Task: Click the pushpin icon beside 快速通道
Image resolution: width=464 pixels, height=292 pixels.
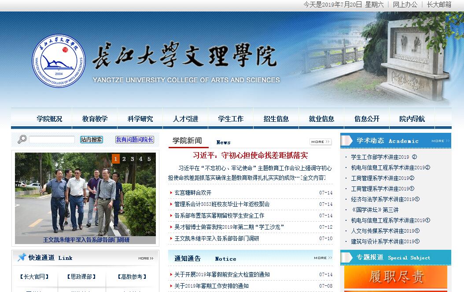Action: (22, 257)
